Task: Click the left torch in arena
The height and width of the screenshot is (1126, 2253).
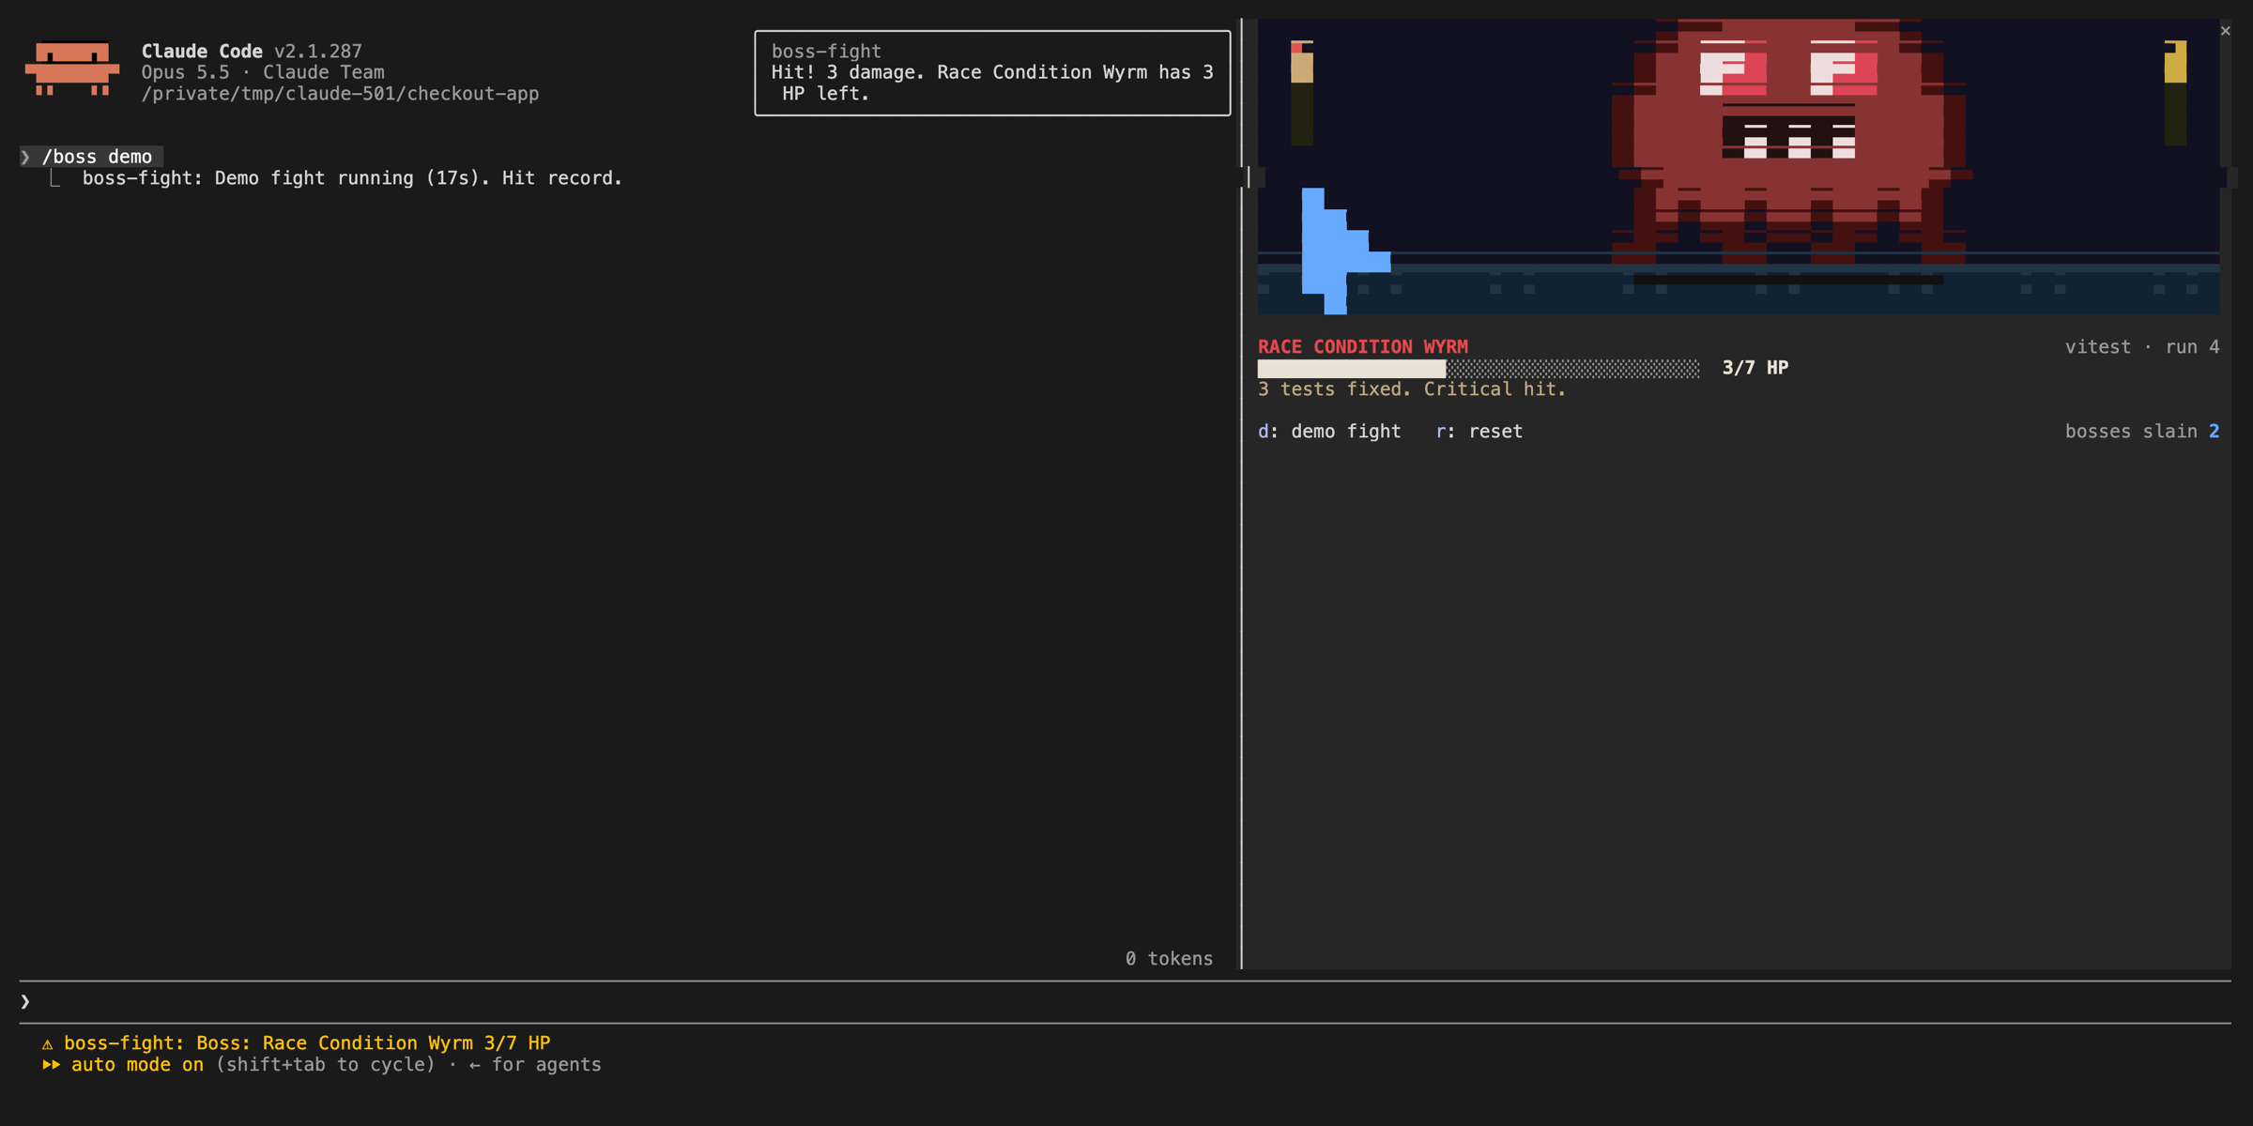Action: pyautogui.click(x=1302, y=92)
